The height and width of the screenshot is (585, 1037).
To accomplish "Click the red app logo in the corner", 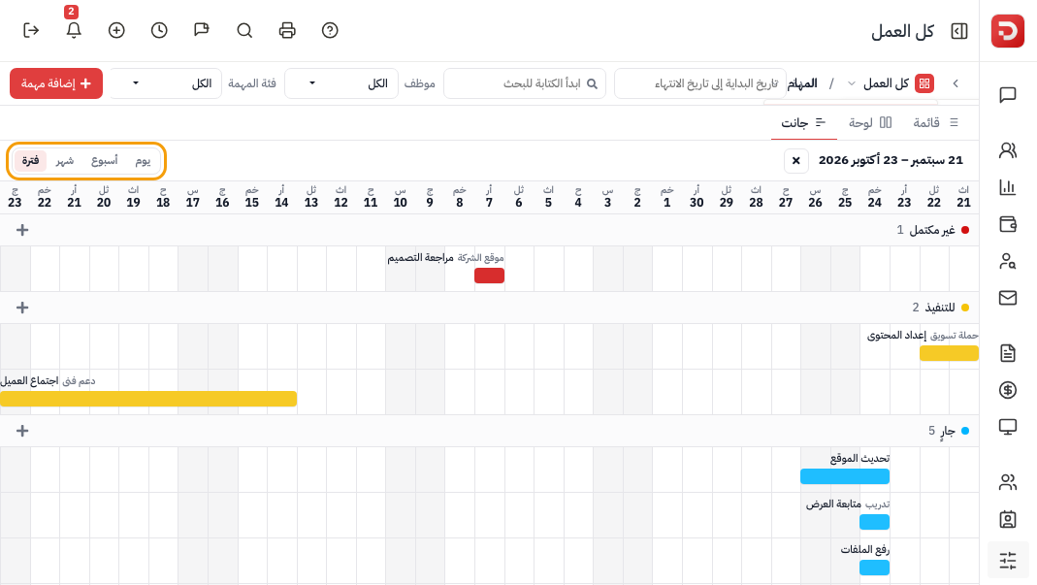I will pyautogui.click(x=1007, y=31).
